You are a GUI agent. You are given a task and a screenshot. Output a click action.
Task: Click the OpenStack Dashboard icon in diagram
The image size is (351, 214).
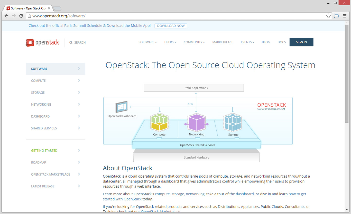coord(122,107)
